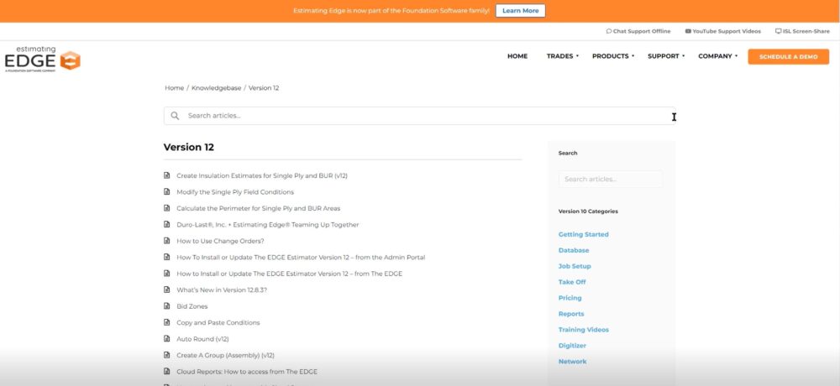Image resolution: width=840 pixels, height=386 pixels.
Task: Click Knowledgebase in the breadcrumb
Action: click(217, 88)
